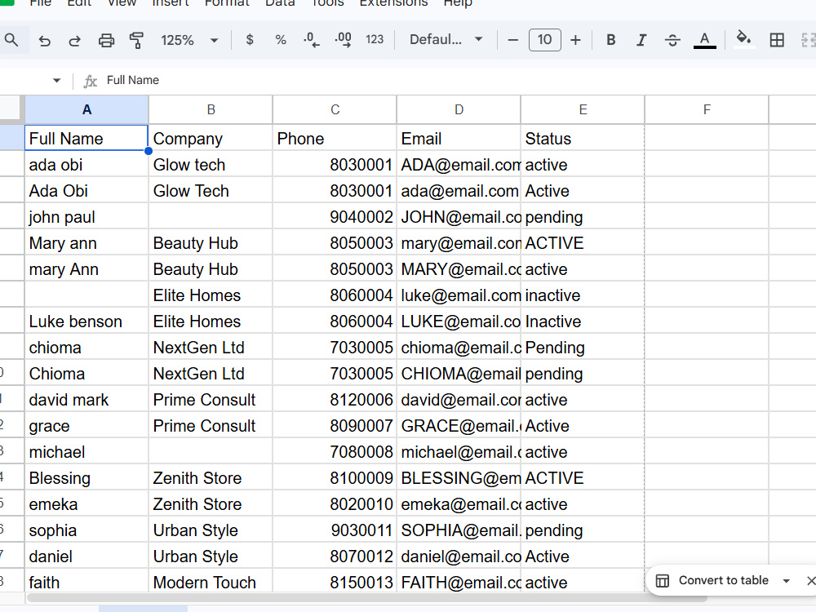The height and width of the screenshot is (612, 816).
Task: Select column C header
Action: (x=335, y=109)
